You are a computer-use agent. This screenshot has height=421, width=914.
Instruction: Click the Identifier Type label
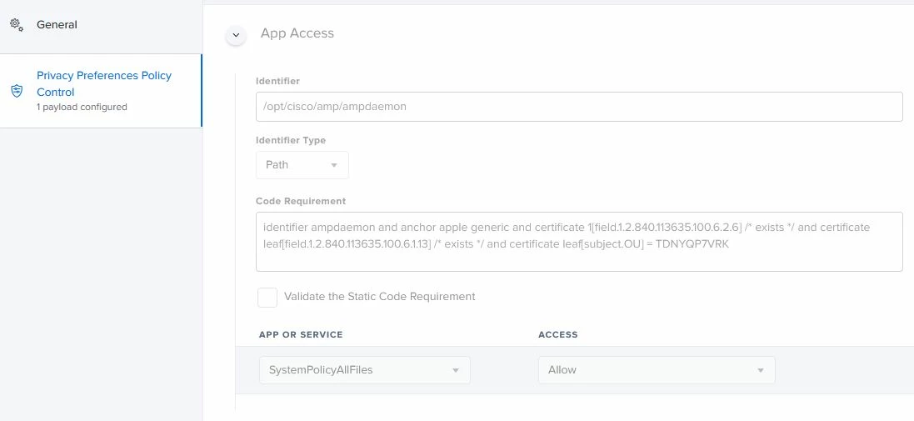click(291, 141)
